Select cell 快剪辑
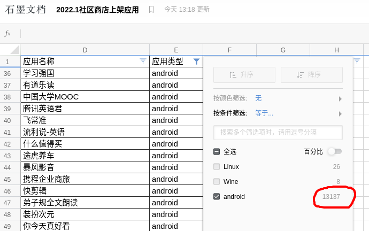Screen dimensions: 369x231 85,191
